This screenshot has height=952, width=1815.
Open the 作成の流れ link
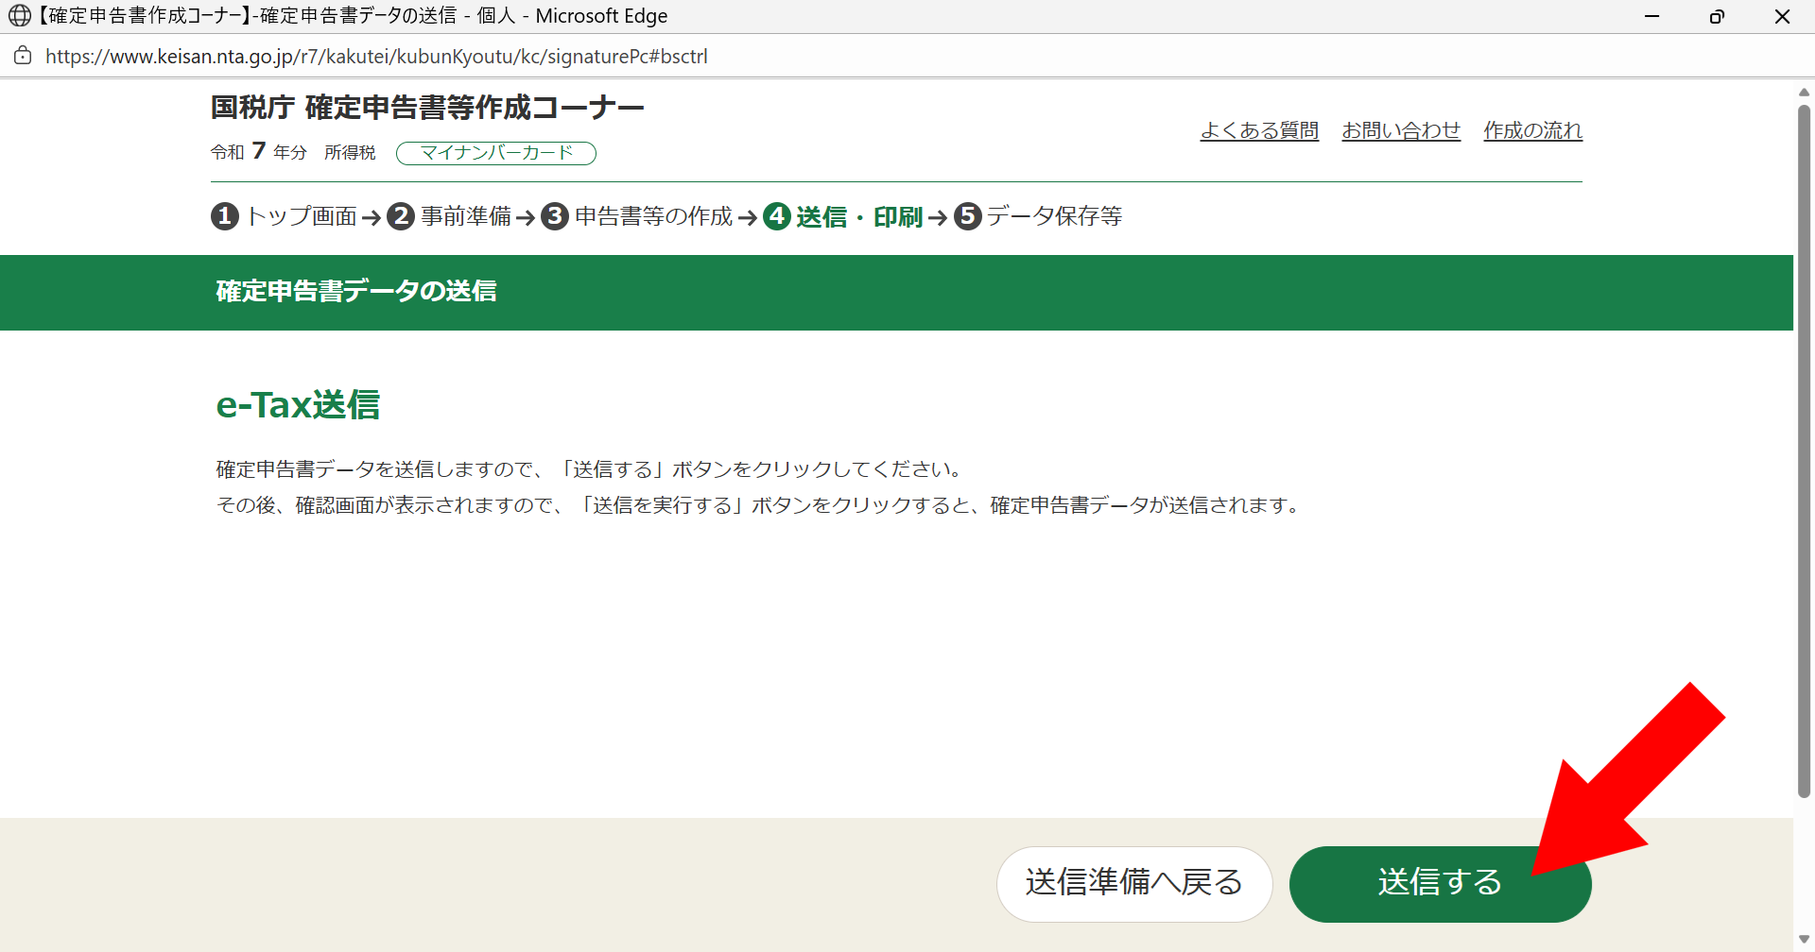(1532, 130)
